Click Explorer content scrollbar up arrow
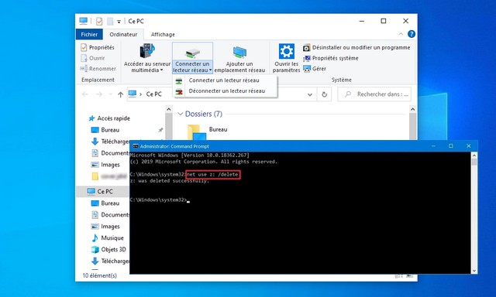This screenshot has width=496, height=297. 412,109
